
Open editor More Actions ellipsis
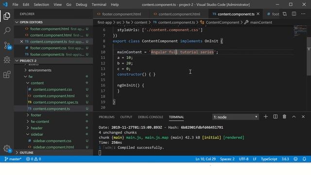click(303, 14)
